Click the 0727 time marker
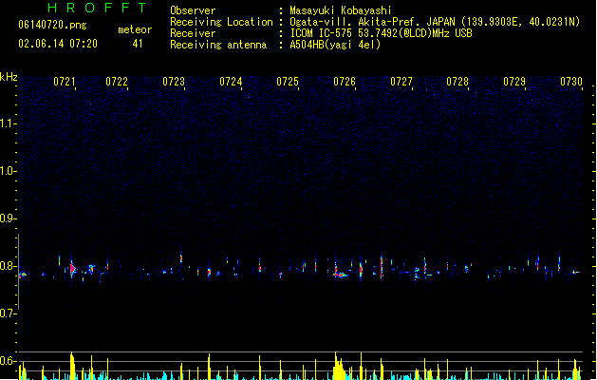Image resolution: width=597 pixels, height=380 pixels. pyautogui.click(x=401, y=82)
